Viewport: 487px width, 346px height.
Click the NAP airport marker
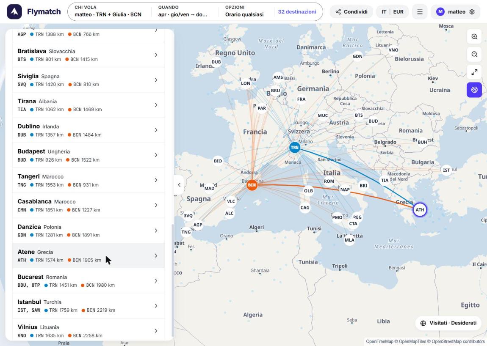coord(345,189)
